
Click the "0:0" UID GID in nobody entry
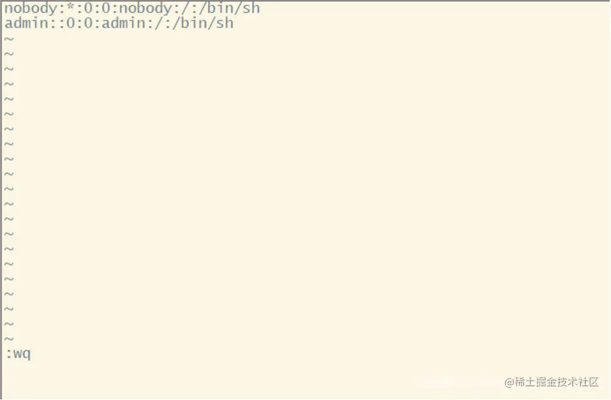pos(97,8)
